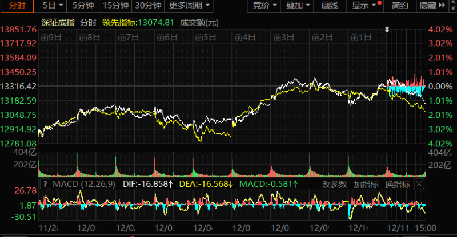Switch to the 15分钟 chart period
Screen dimensions: 457x237
point(114,6)
